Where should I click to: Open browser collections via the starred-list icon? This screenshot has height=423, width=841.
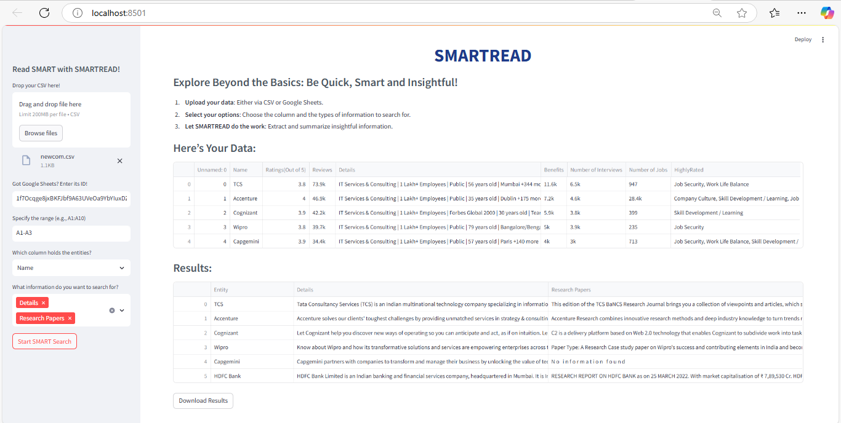[774, 12]
